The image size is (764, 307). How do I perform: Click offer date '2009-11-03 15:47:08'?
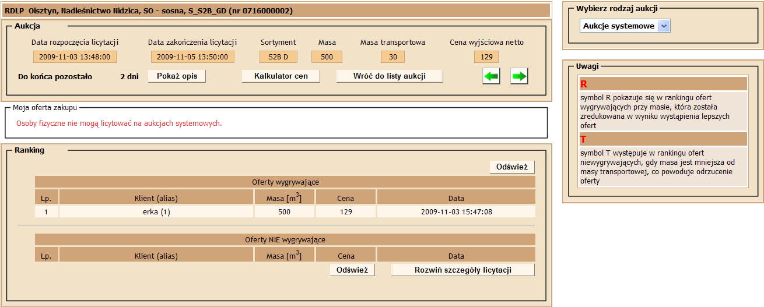[x=456, y=212]
